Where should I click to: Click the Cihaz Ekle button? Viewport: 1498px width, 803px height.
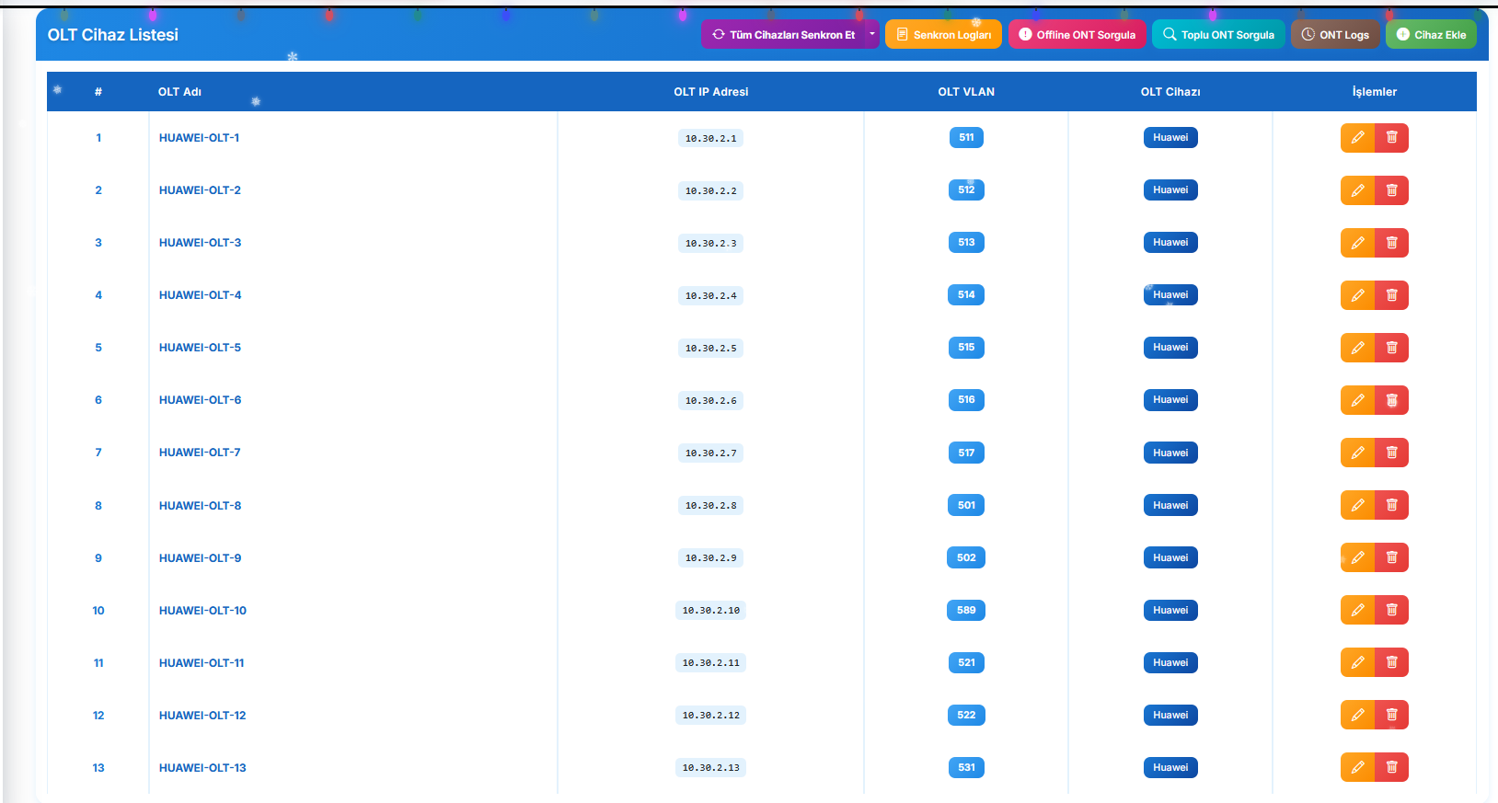coord(1431,35)
